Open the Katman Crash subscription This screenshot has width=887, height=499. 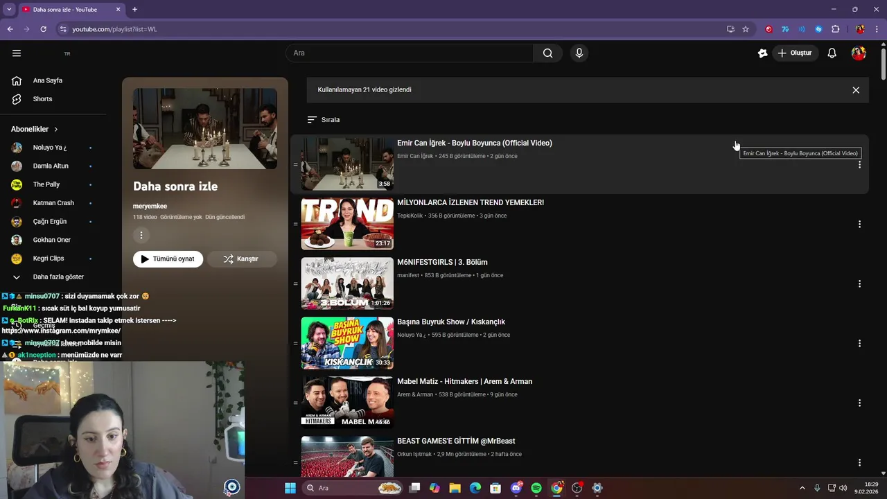pos(53,203)
